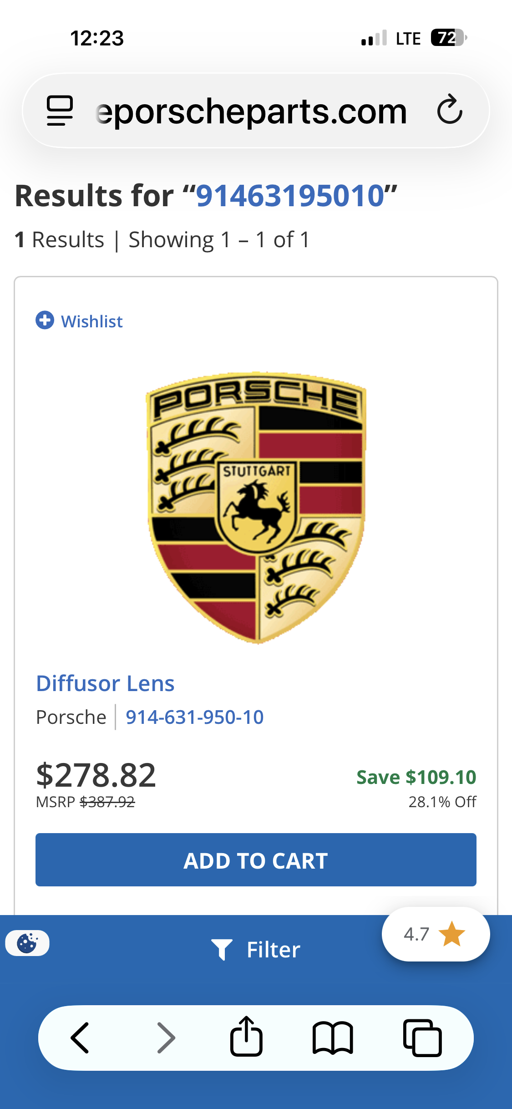The image size is (512, 1109).
Task: Tap the Safari page menu icon
Action: pyautogui.click(x=60, y=111)
